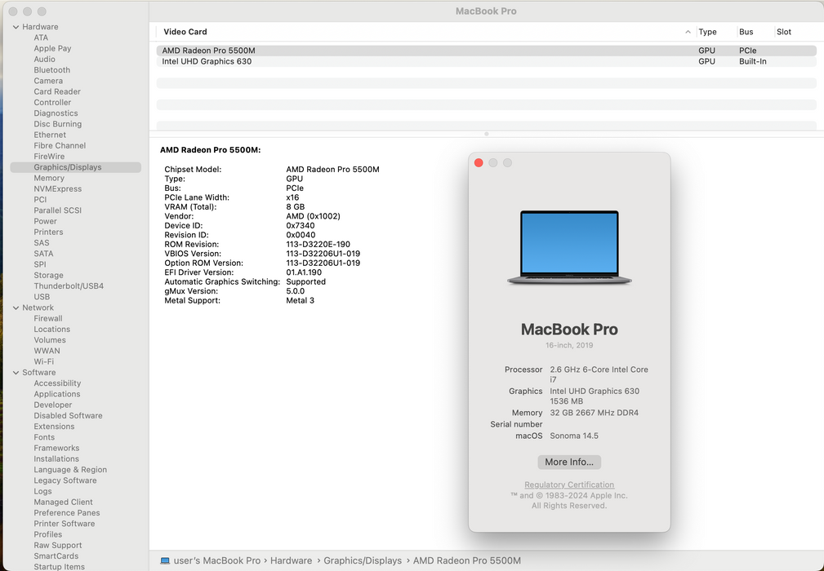Image resolution: width=824 pixels, height=571 pixels.
Task: Select Ethernet in sidebar
Action: tap(50, 135)
